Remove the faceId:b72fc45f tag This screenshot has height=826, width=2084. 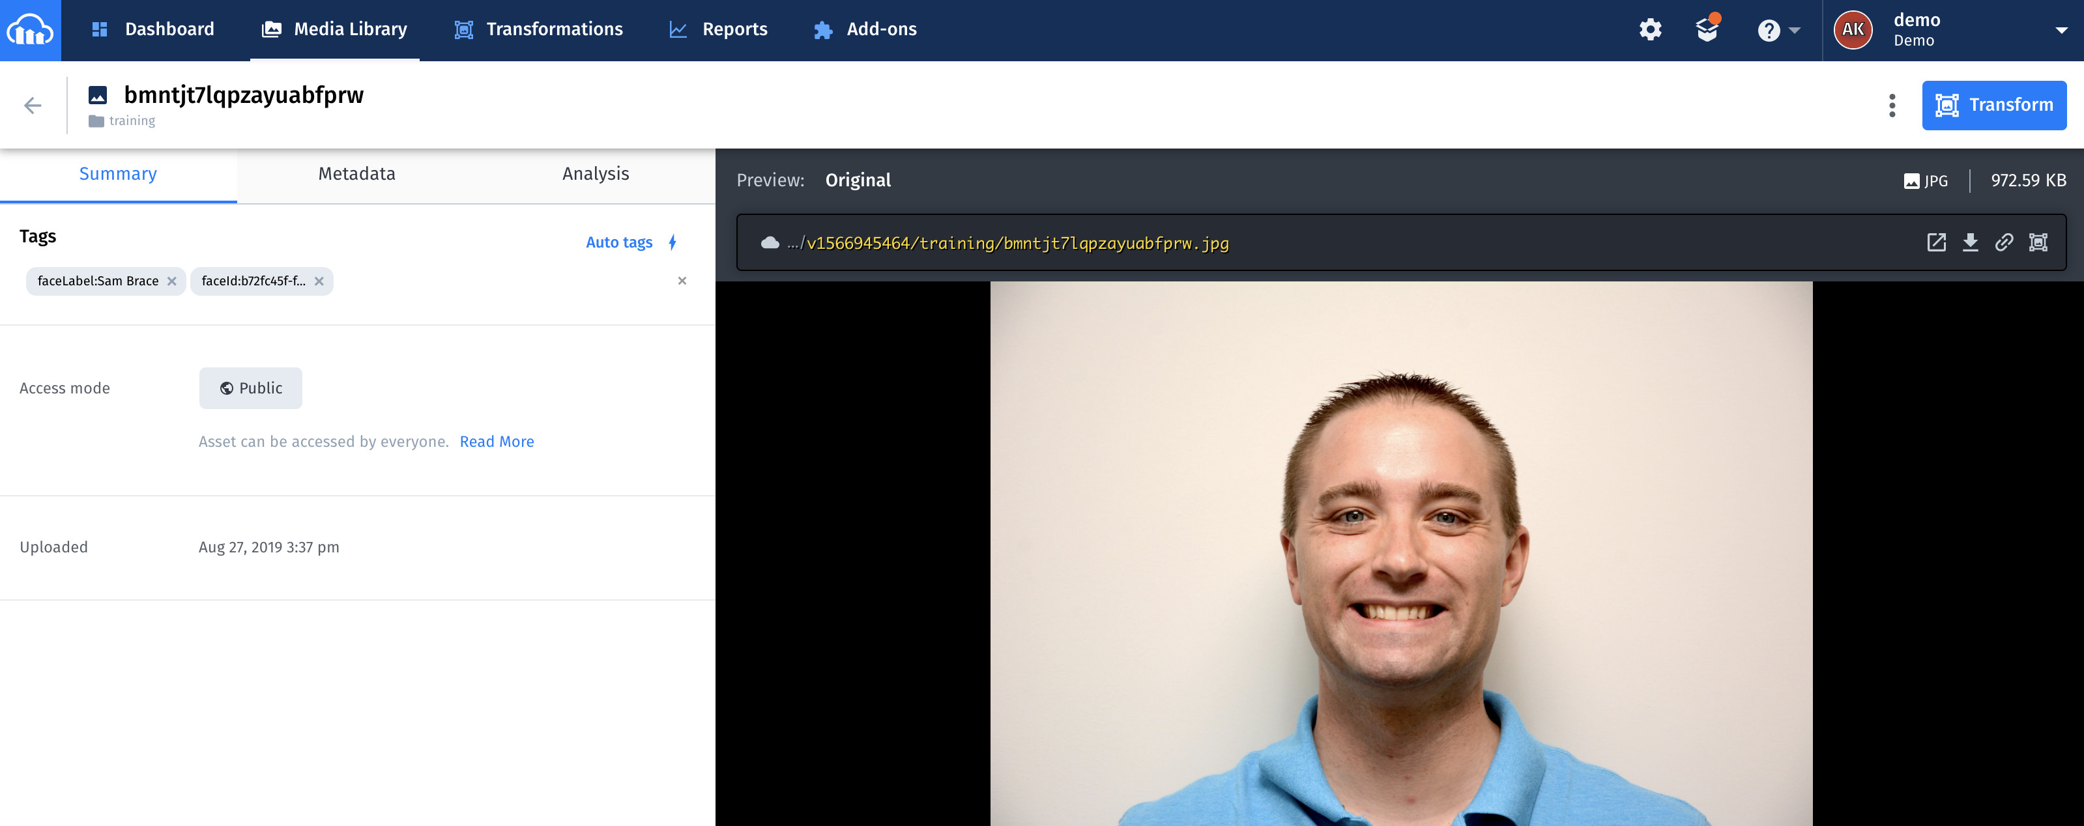click(x=319, y=281)
